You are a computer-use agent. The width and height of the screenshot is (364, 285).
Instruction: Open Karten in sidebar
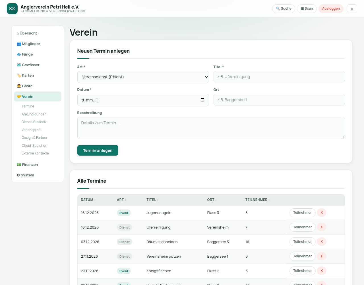(38, 76)
